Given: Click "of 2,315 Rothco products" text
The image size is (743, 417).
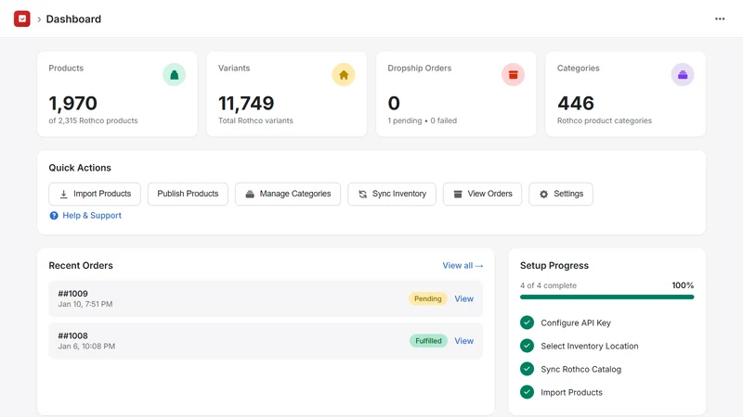Looking at the screenshot, I should (93, 120).
